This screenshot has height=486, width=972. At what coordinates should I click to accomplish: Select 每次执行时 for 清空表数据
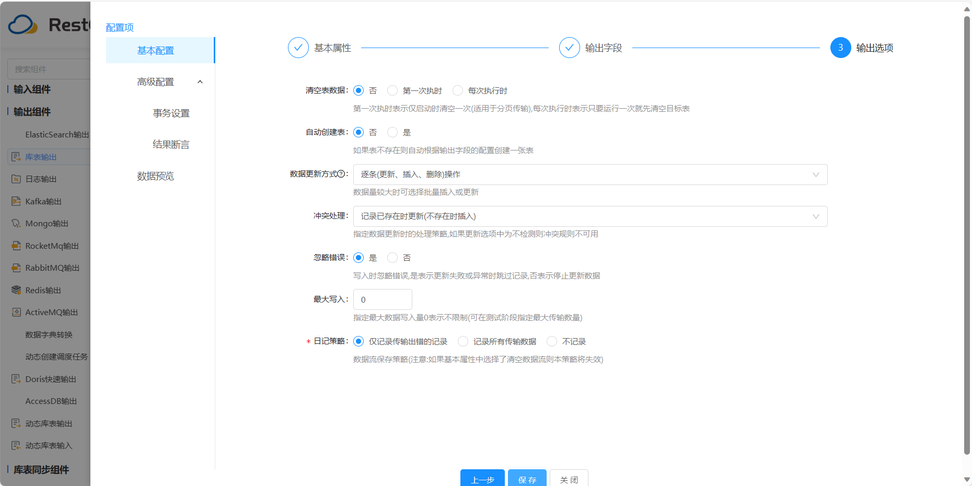(x=458, y=90)
